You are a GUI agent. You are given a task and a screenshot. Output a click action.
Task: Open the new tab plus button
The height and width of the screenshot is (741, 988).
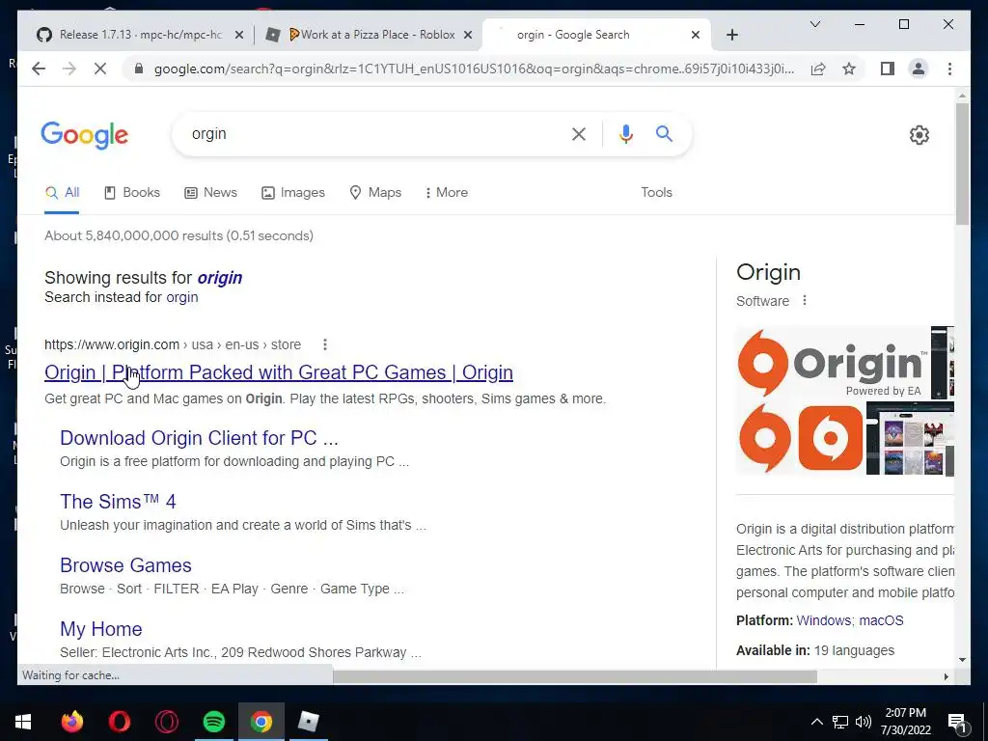(732, 35)
